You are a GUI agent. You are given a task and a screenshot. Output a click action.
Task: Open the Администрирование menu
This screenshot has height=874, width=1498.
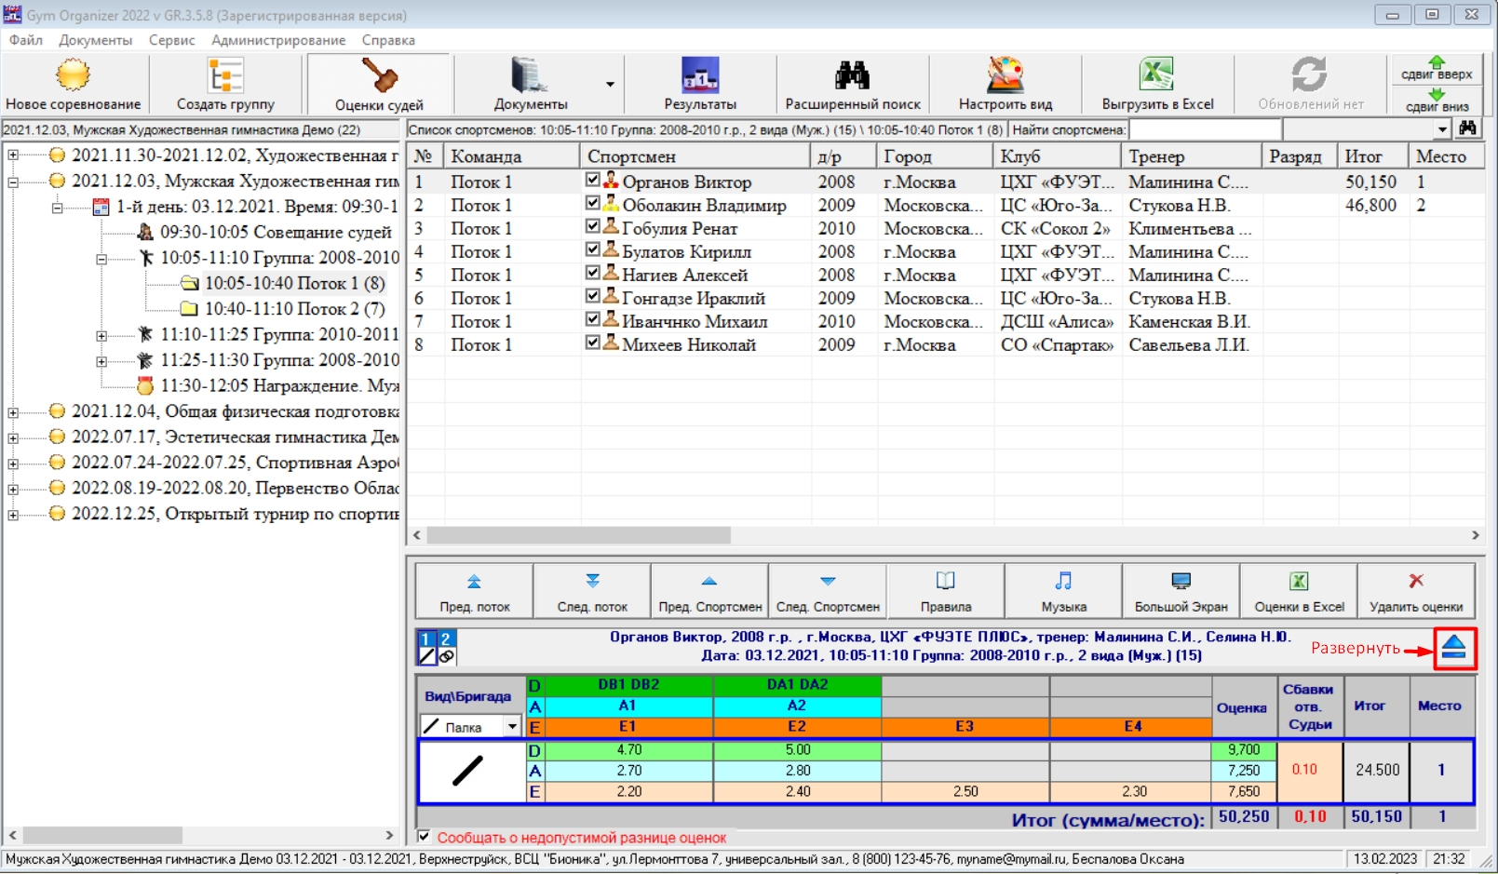pyautogui.click(x=277, y=40)
